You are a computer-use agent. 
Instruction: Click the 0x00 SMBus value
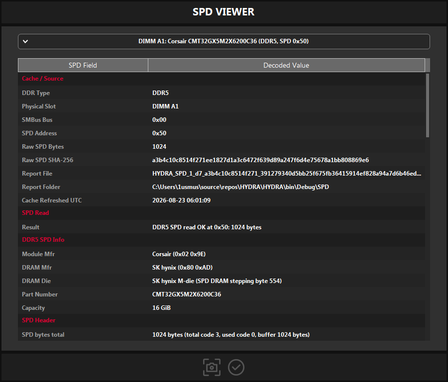point(159,120)
